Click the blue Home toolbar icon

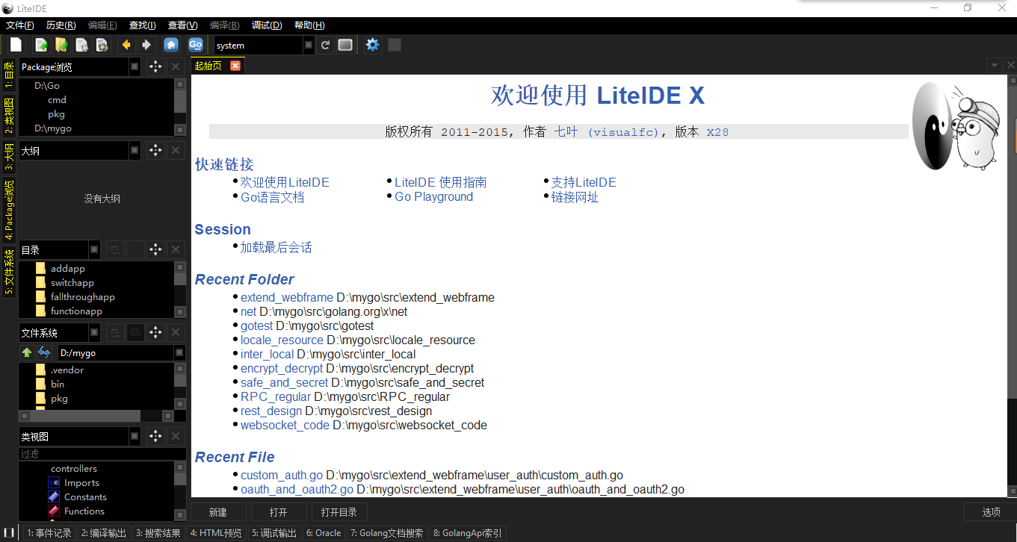[x=171, y=45]
